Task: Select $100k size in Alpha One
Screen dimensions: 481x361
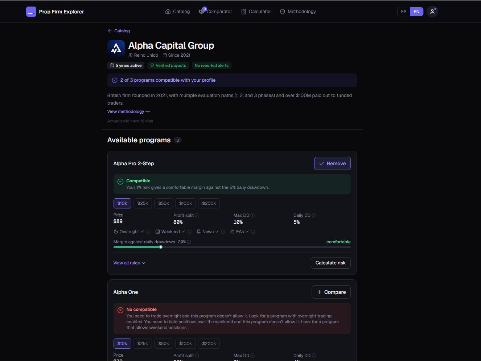Action: tap(185, 344)
